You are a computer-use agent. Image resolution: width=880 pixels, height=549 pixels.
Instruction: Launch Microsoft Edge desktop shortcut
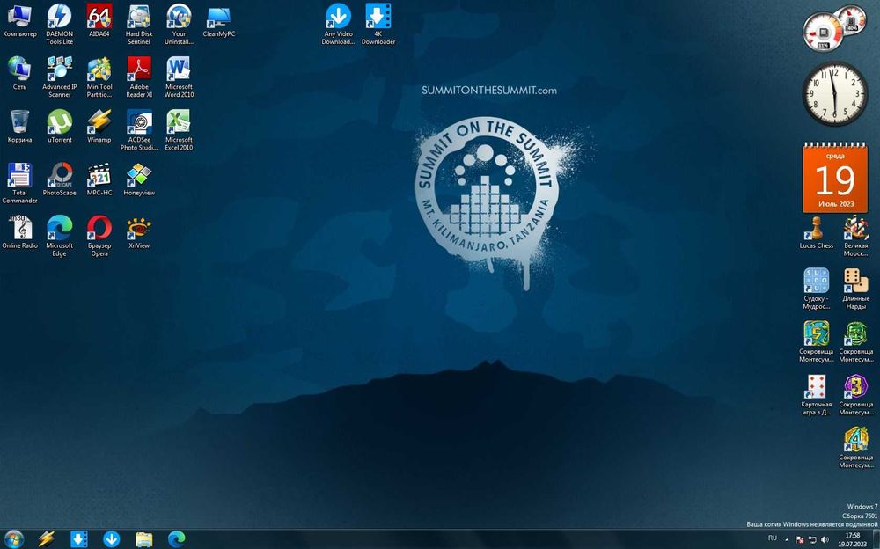coord(60,236)
